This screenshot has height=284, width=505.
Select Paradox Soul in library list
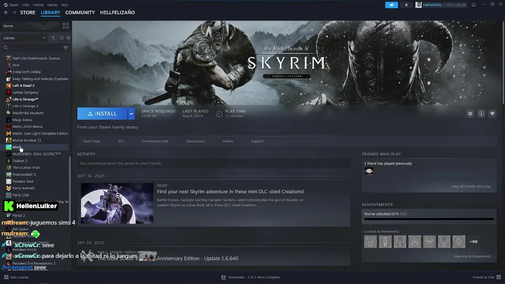(22, 181)
